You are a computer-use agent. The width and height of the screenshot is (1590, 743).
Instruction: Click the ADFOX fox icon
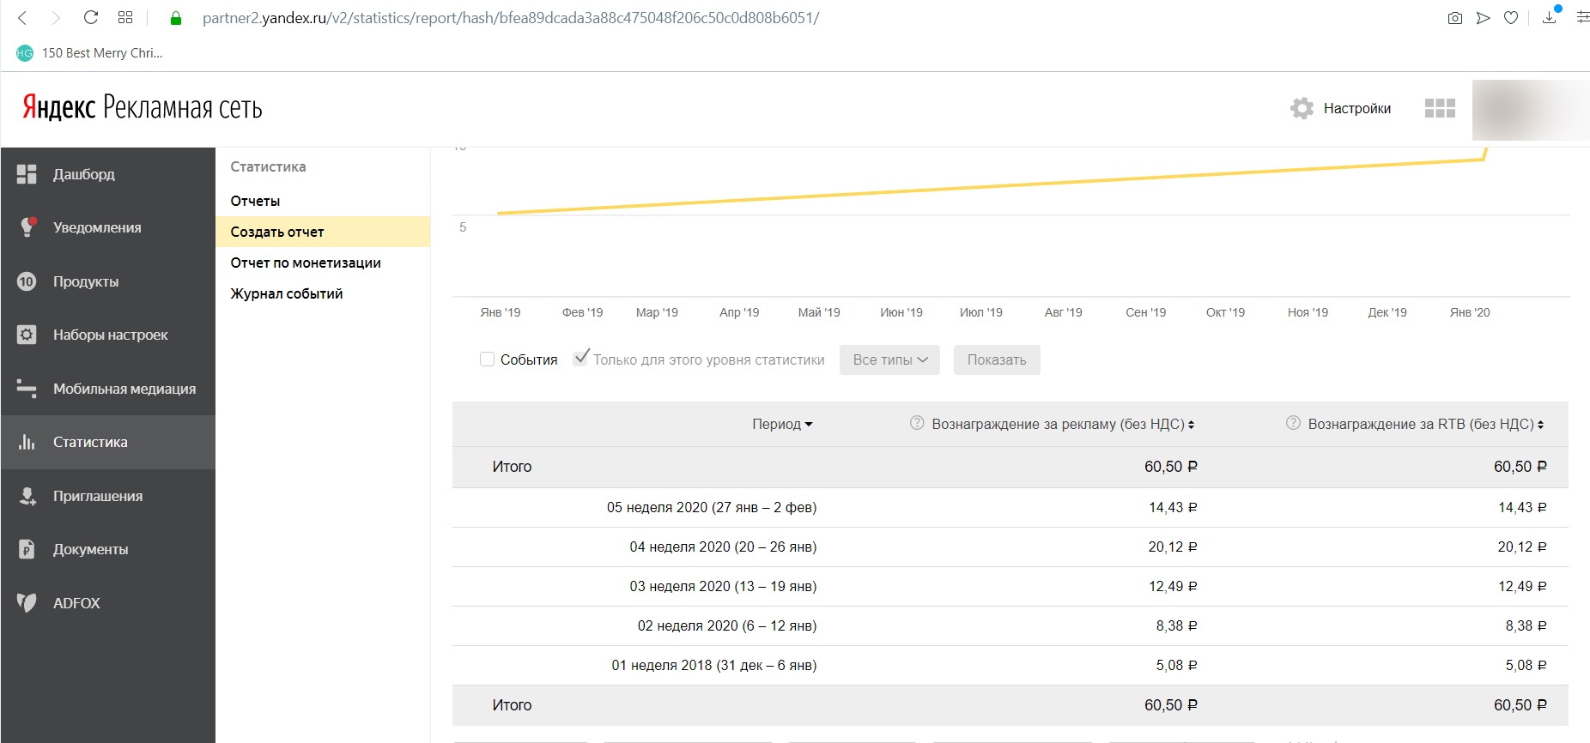(x=27, y=603)
